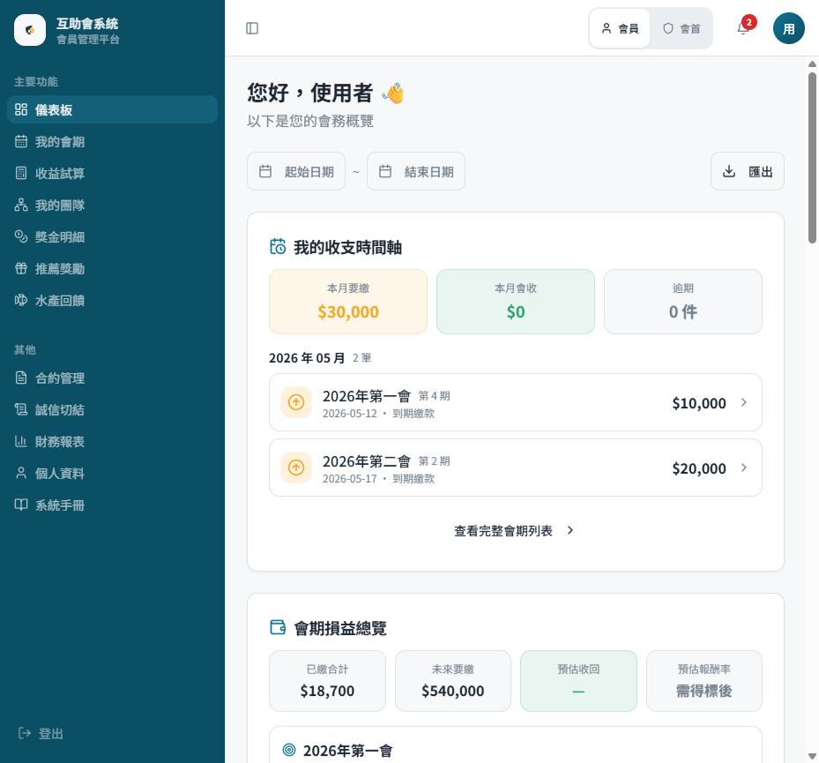Open 我的會期 menu item
This screenshot has height=763, width=819.
coord(112,141)
